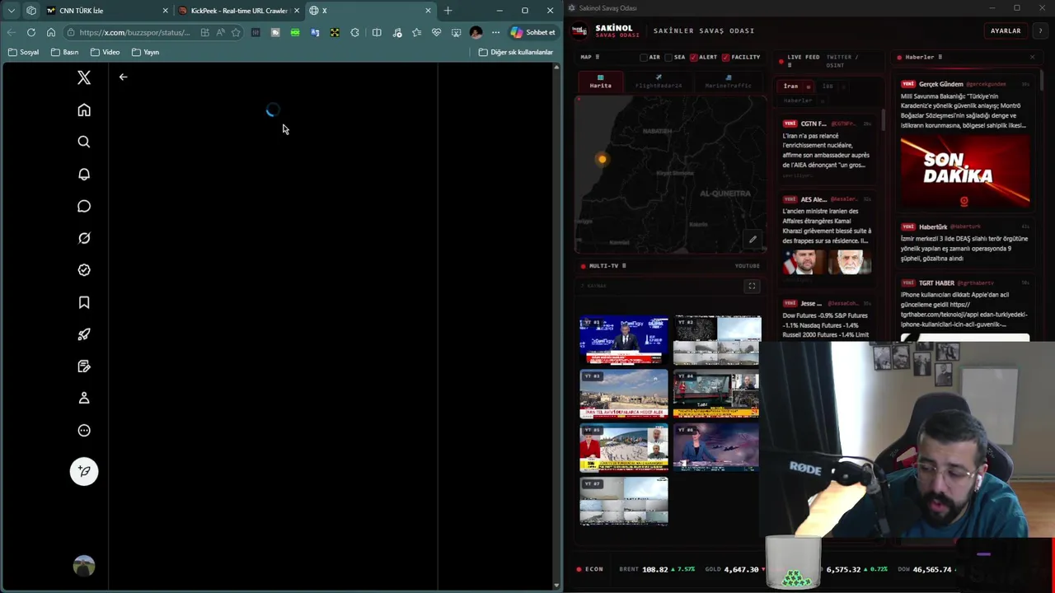Open X profile person icon
Viewport: 1055px width, 593px height.
click(x=84, y=399)
